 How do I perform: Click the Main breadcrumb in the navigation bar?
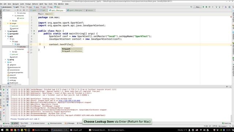coord(57,7)
